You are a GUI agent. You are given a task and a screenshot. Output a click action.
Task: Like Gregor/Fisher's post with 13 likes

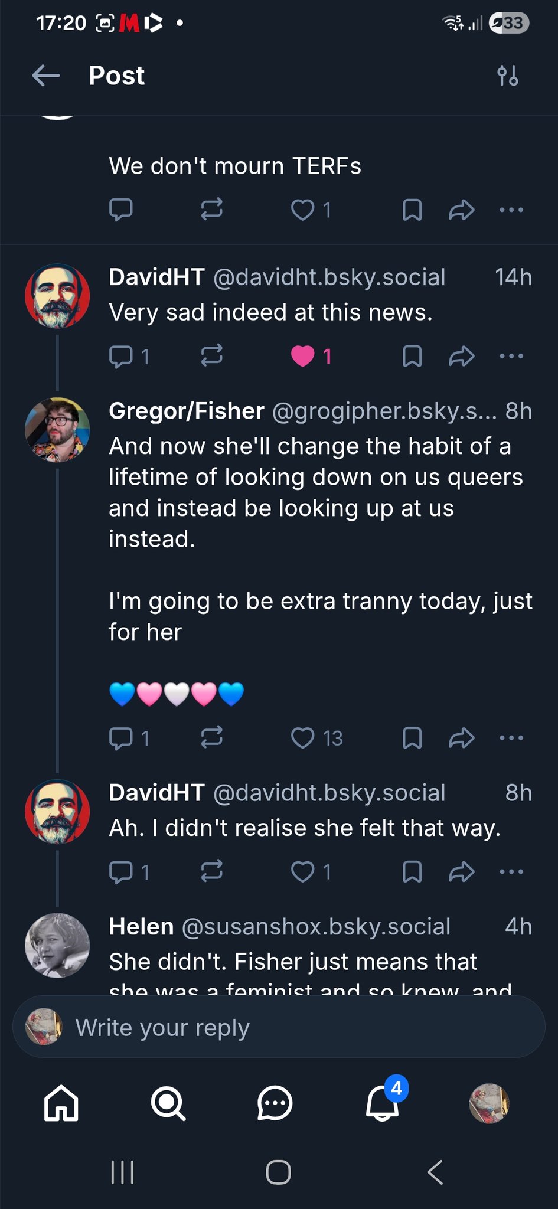303,737
